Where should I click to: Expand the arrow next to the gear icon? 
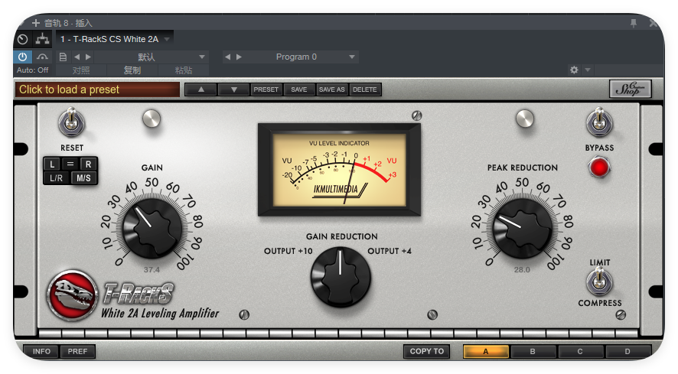tap(587, 70)
